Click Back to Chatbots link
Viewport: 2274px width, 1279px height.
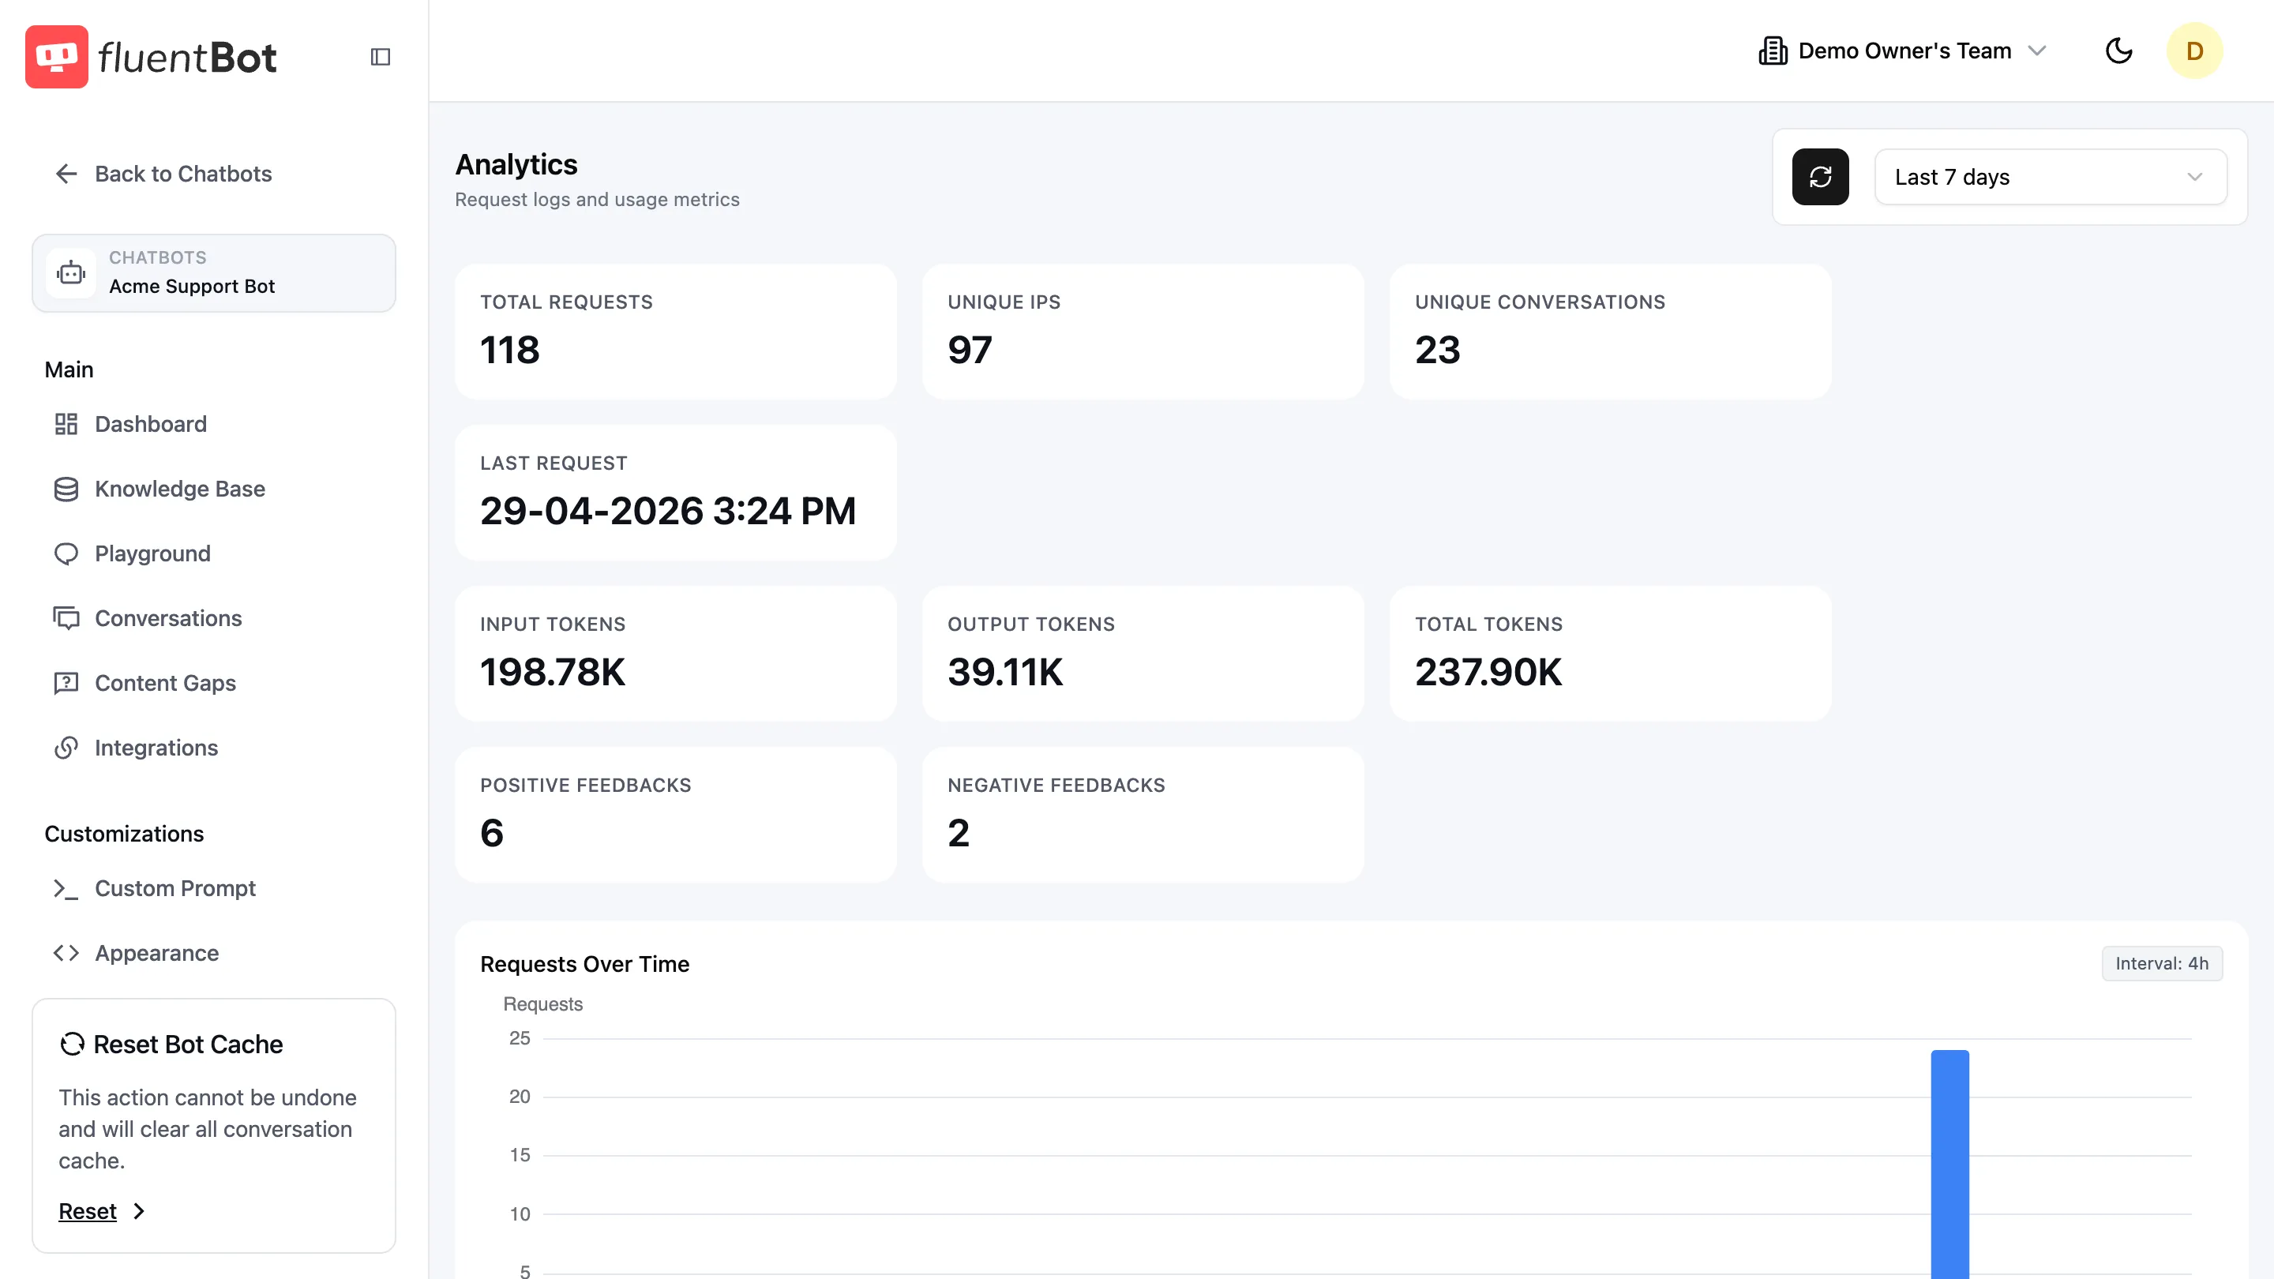182,174
